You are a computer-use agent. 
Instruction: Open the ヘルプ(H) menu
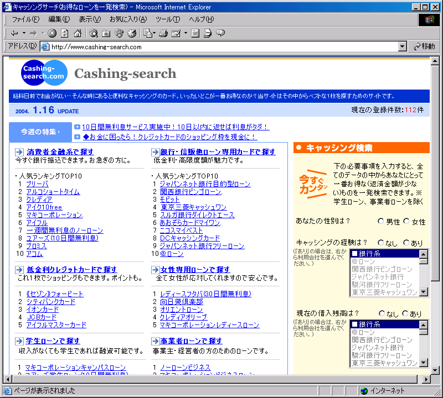coord(202,19)
